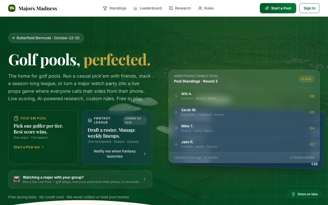The height and width of the screenshot is (205, 328).
Task: Click the -12 score for Jake R.
Action: pyautogui.click(x=311, y=144)
